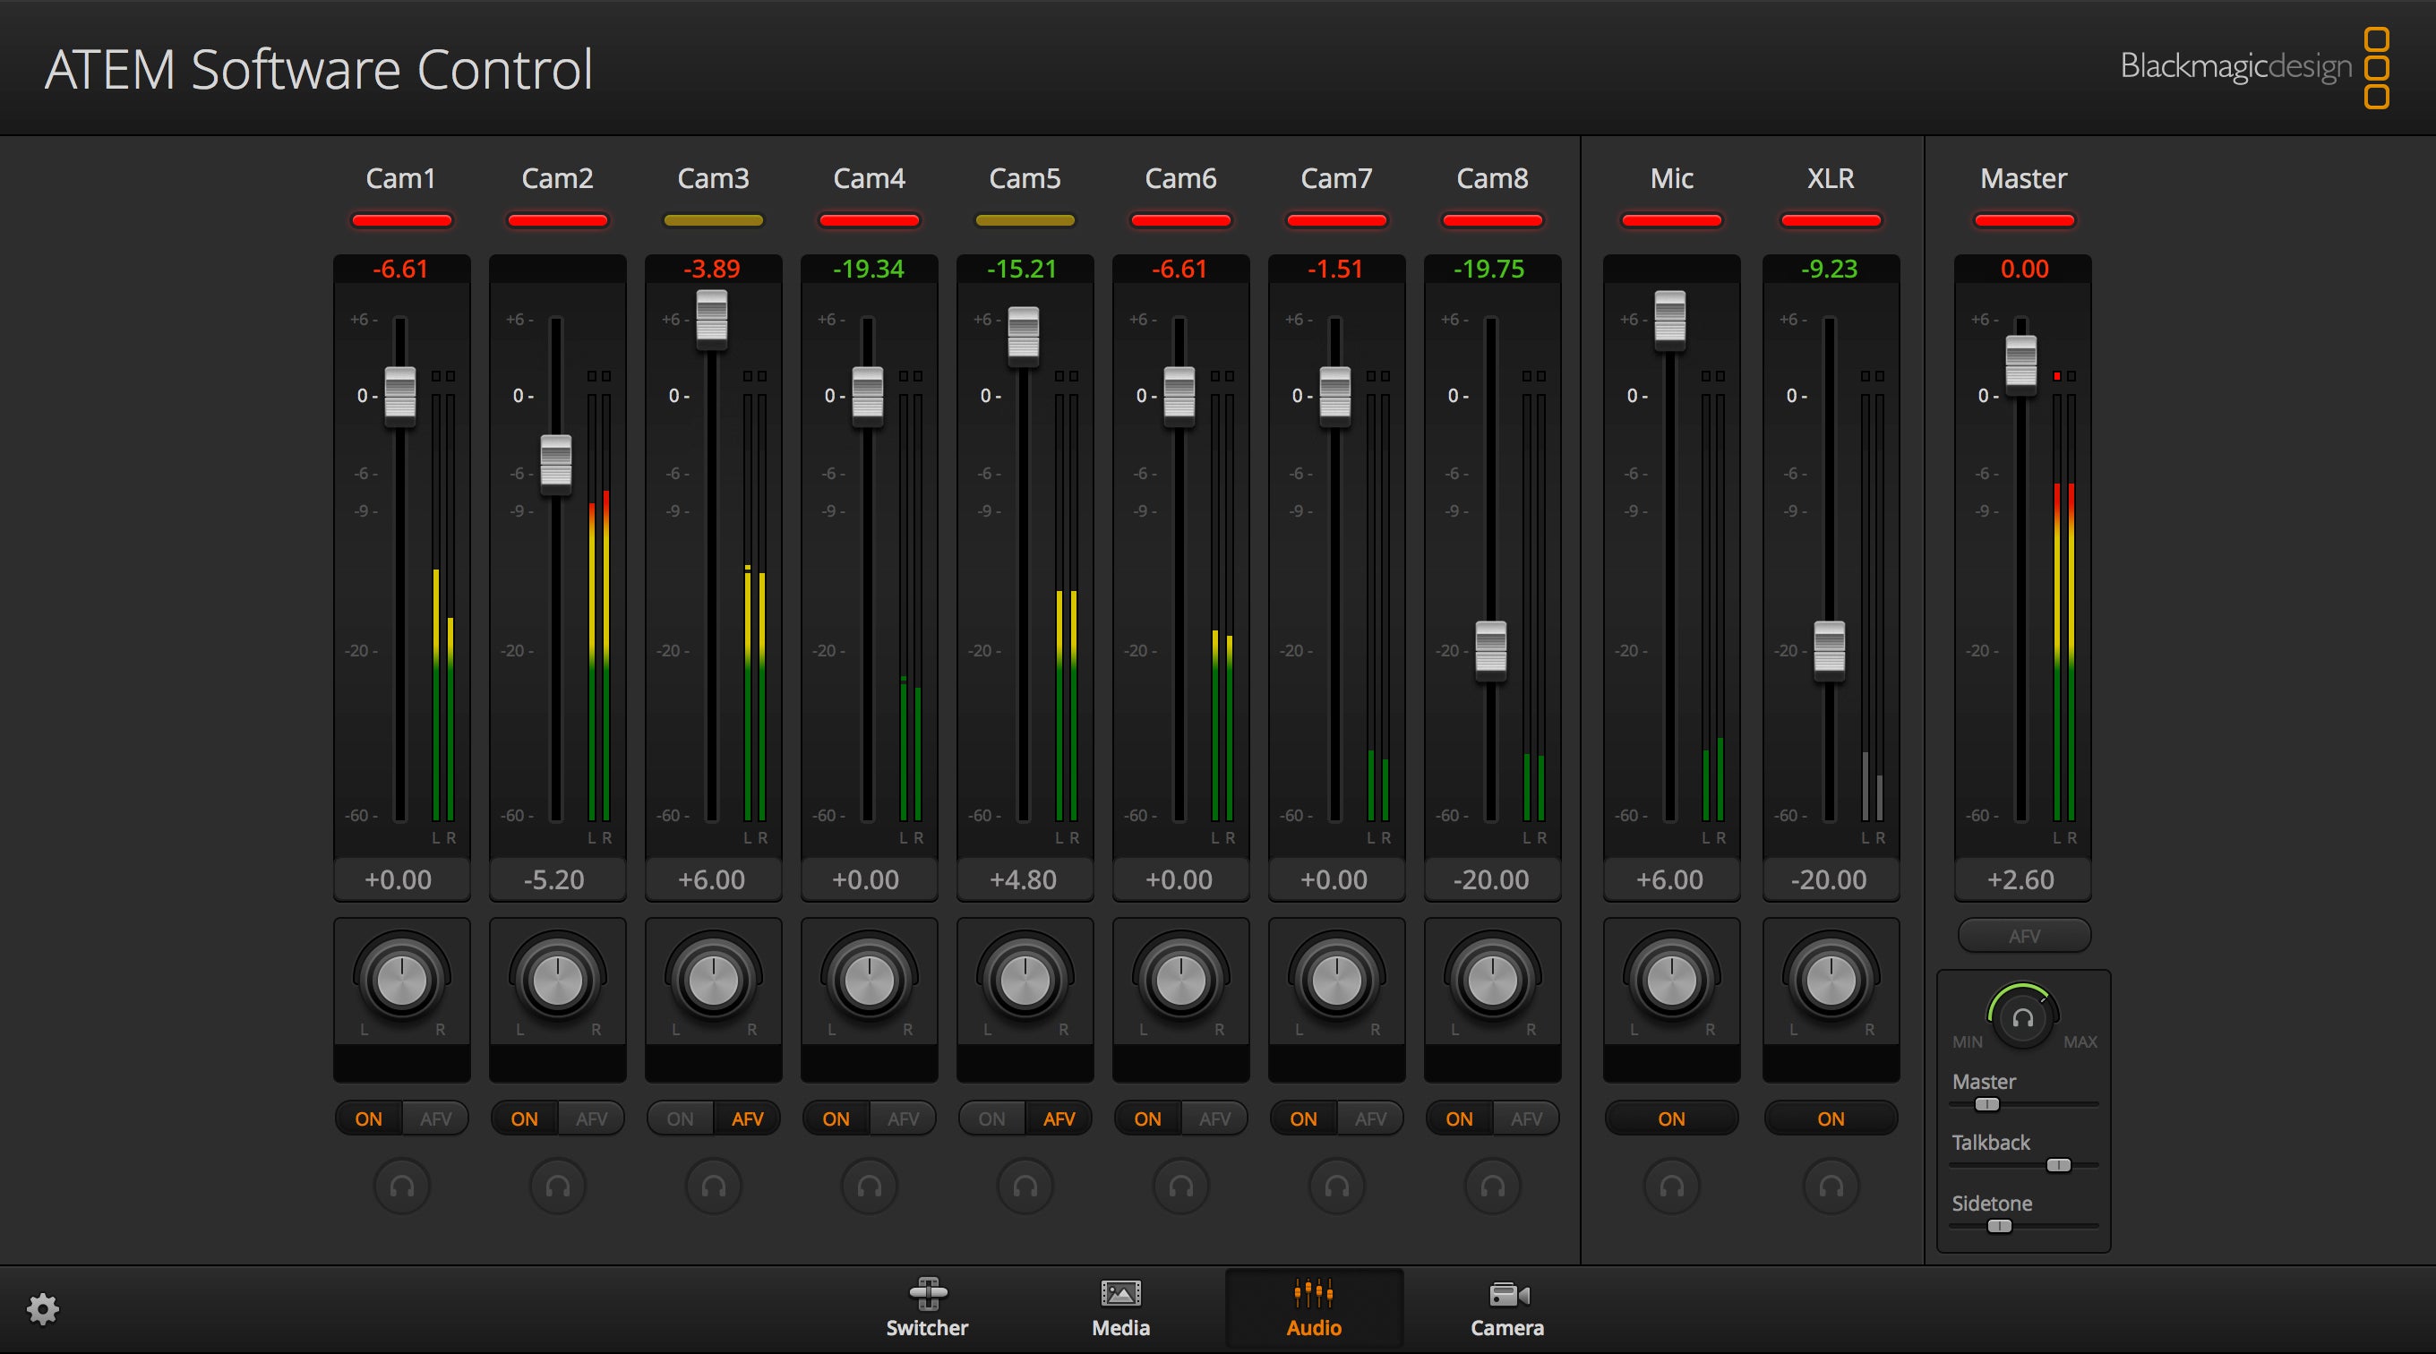Solo Cam4 with its headphone icon

coord(869,1186)
